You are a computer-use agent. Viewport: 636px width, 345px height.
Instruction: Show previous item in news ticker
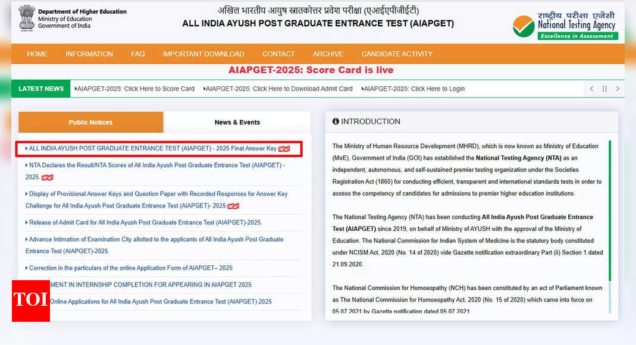[x=591, y=89]
